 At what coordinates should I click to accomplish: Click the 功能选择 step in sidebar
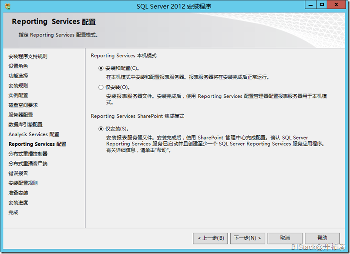click(18, 76)
